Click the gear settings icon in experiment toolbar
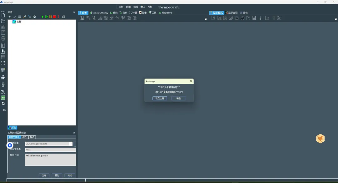 [34, 17]
